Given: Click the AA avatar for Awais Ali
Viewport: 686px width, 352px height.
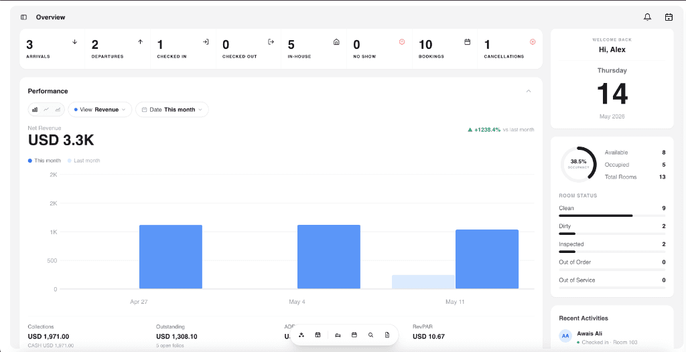Looking at the screenshot, I should (x=565, y=336).
